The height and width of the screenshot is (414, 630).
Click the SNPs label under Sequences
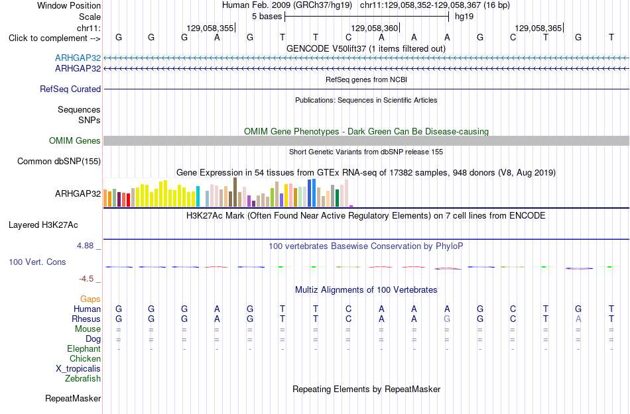[x=90, y=120]
